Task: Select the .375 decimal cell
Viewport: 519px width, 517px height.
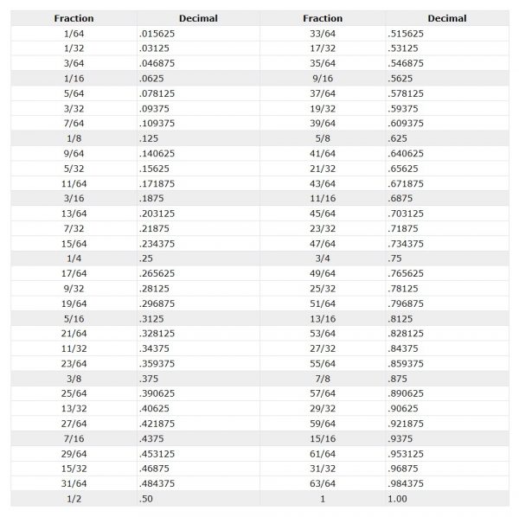Action: pyautogui.click(x=149, y=378)
